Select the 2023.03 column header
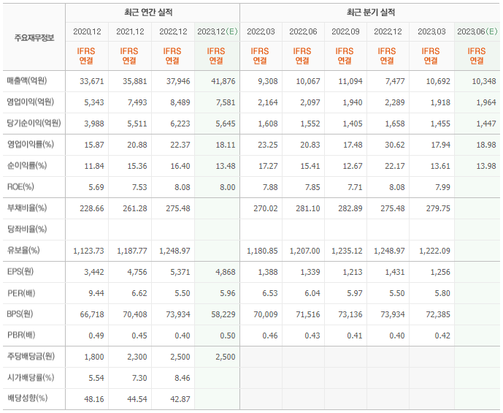This screenshot has width=503, height=413. tap(431, 31)
